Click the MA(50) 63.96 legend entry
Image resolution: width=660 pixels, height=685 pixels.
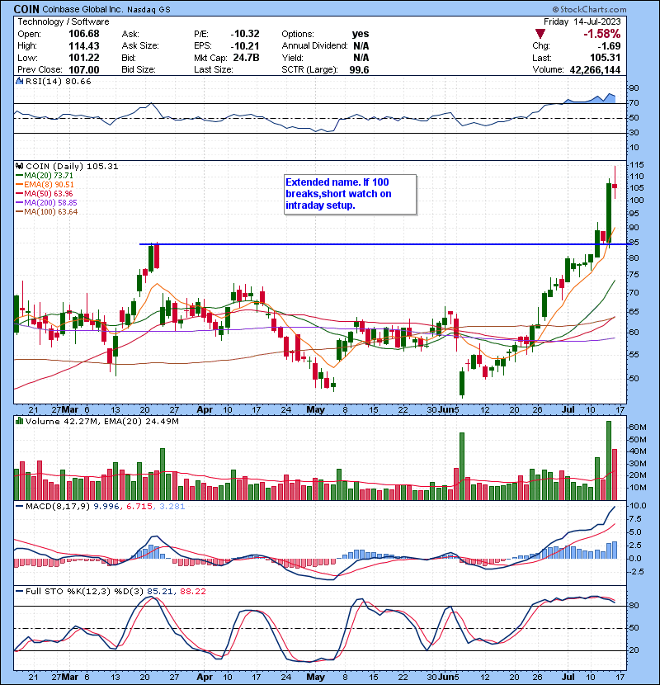pyautogui.click(x=45, y=193)
